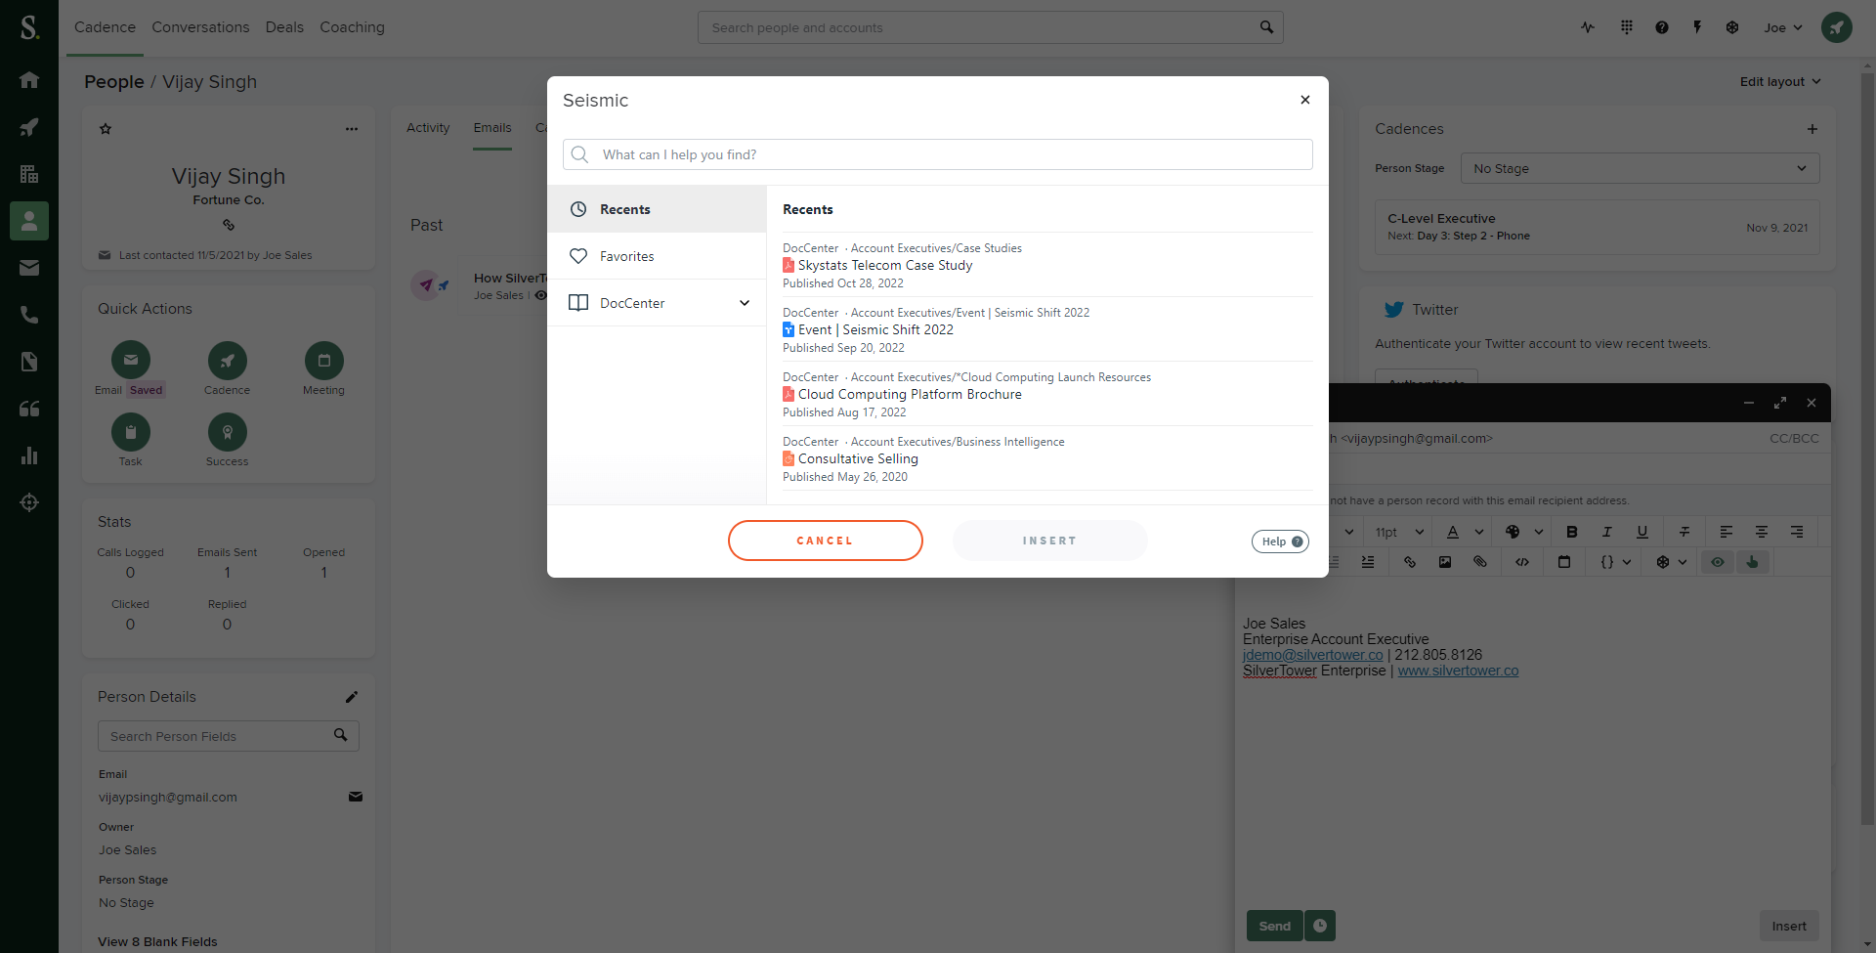Expand the DocCenter chevron
The width and height of the screenshot is (1876, 953).
tap(745, 303)
